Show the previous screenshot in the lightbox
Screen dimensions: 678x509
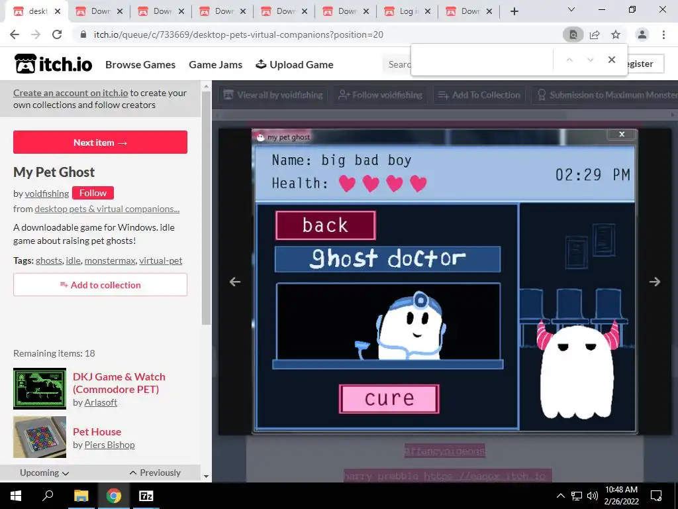tap(235, 282)
